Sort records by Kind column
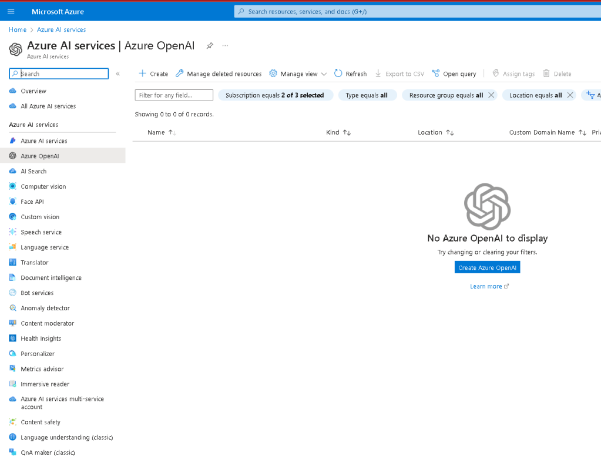 click(x=338, y=132)
